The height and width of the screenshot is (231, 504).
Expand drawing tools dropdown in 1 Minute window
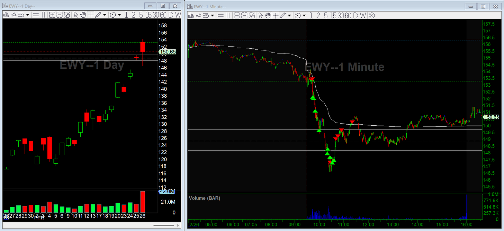pyautogui.click(x=289, y=16)
